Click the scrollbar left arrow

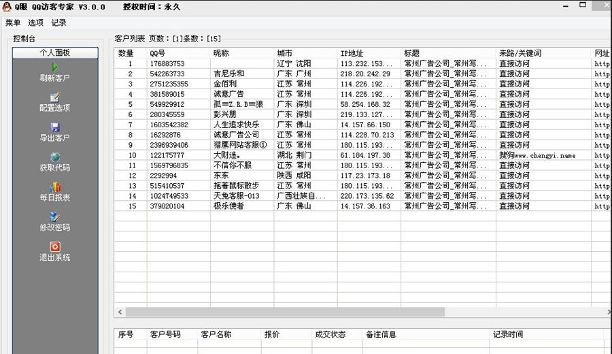pos(120,312)
